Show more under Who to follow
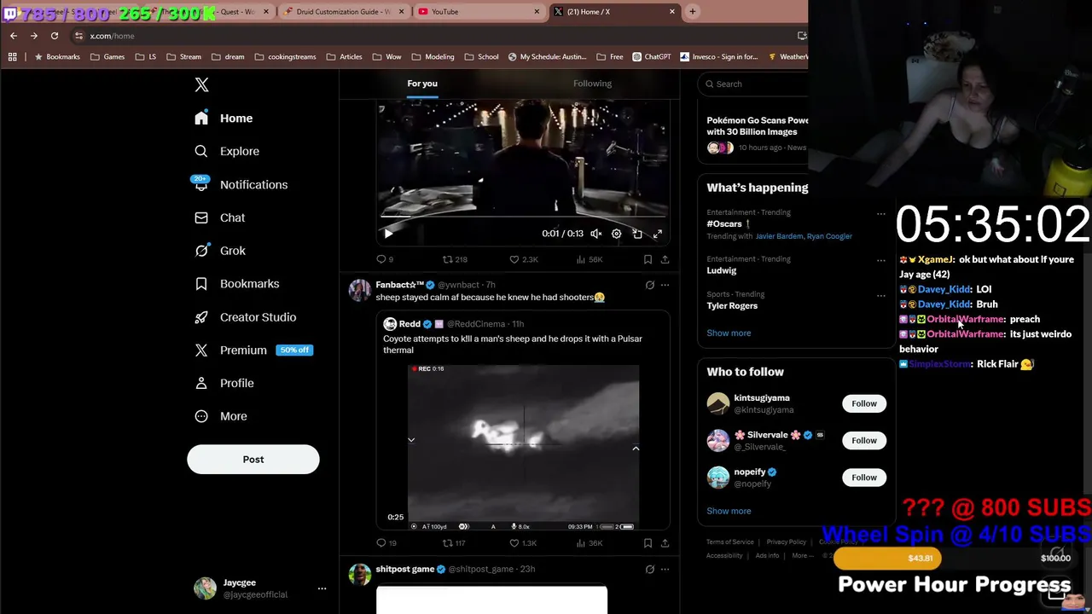The height and width of the screenshot is (614, 1092). 729,511
